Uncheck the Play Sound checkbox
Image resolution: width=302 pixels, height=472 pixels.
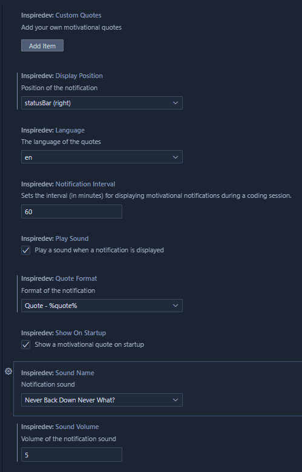click(x=26, y=250)
